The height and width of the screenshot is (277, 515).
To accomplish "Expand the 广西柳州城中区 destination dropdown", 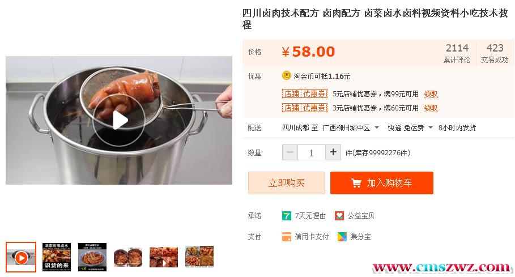I will click(377, 127).
